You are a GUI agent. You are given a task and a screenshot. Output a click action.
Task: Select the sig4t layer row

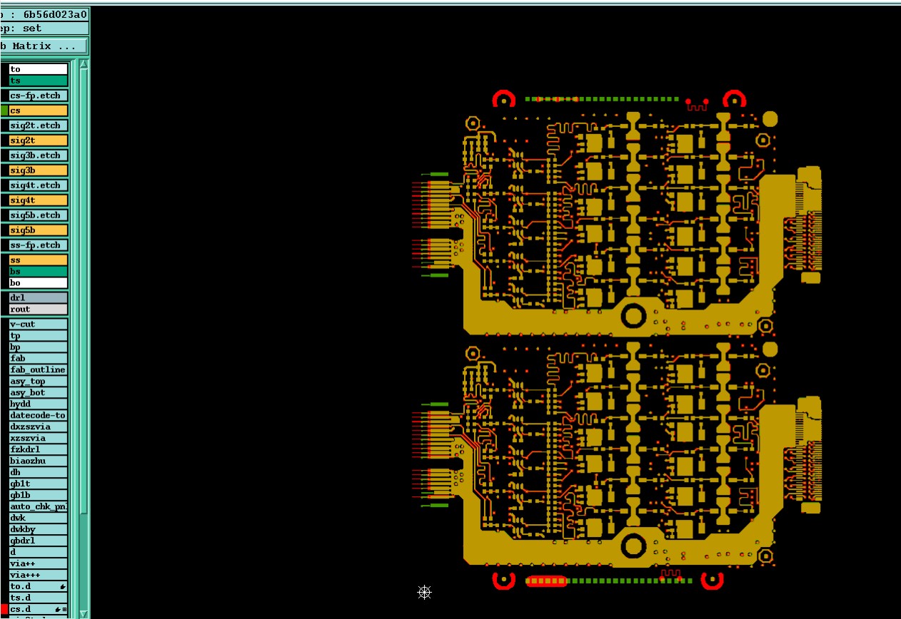point(39,200)
